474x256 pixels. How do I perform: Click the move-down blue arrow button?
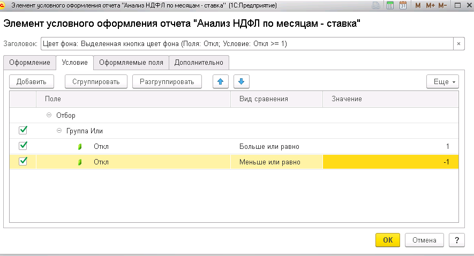241,81
